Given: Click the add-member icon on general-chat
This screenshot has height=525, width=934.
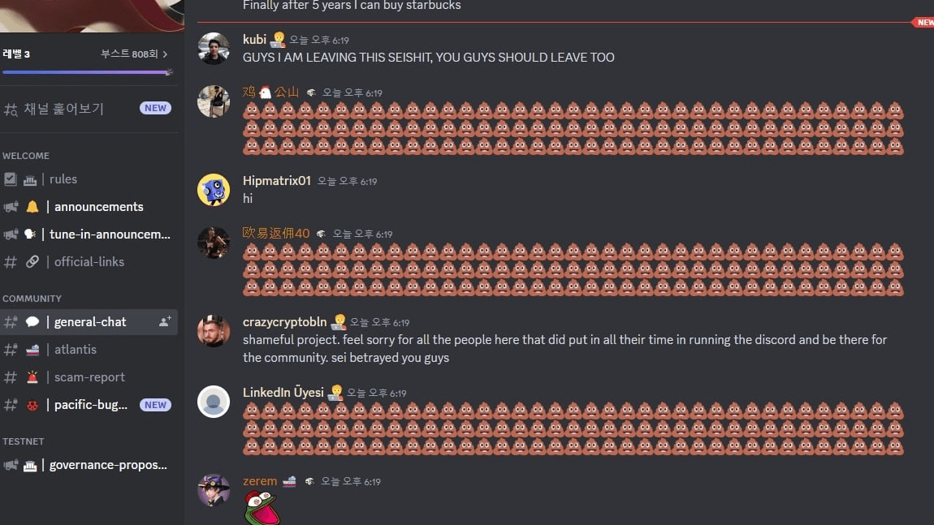Looking at the screenshot, I should pos(164,321).
